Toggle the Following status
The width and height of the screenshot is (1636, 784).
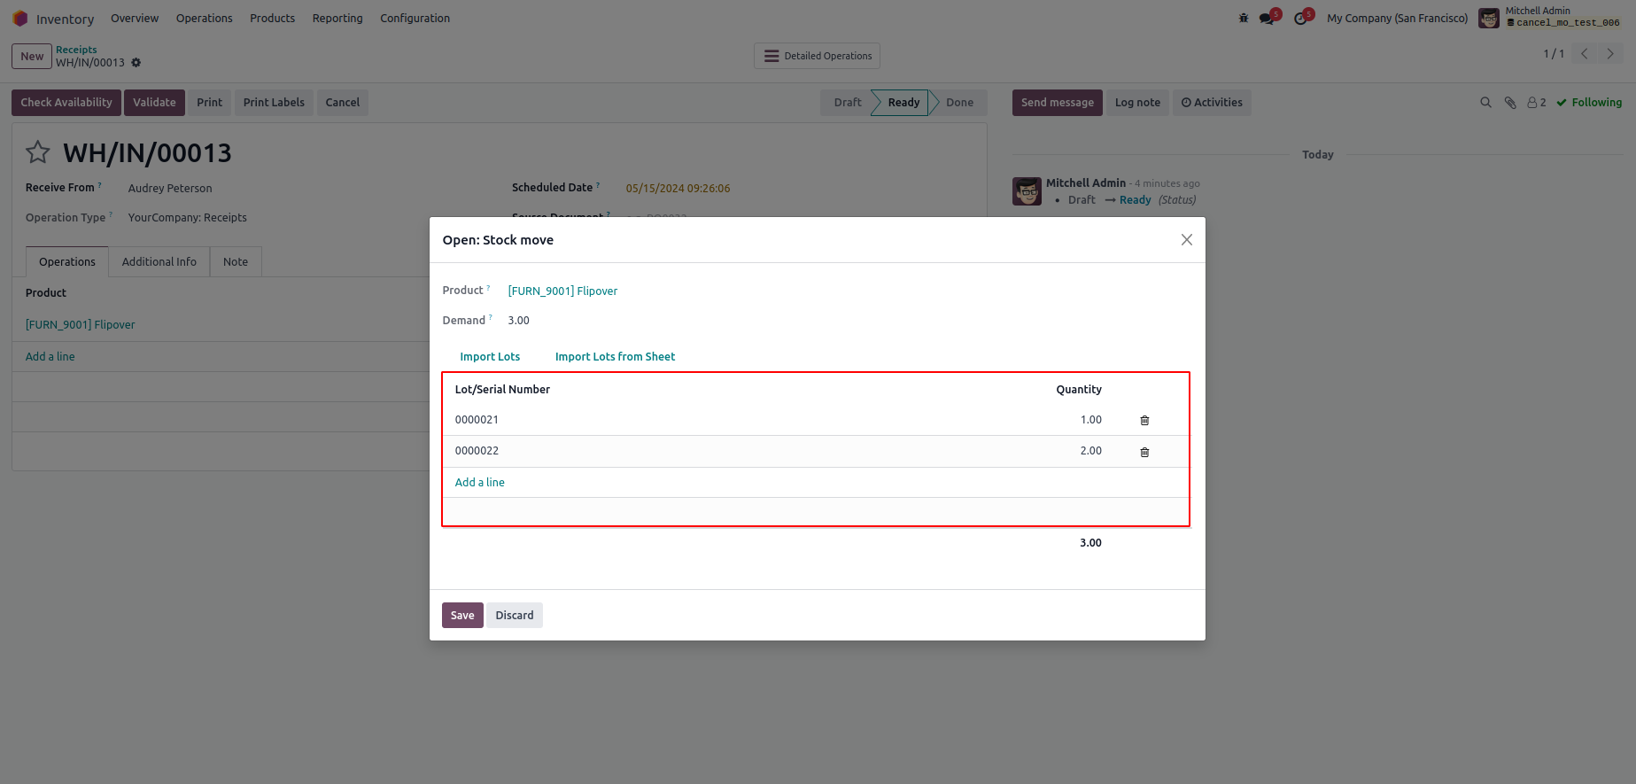pyautogui.click(x=1589, y=103)
